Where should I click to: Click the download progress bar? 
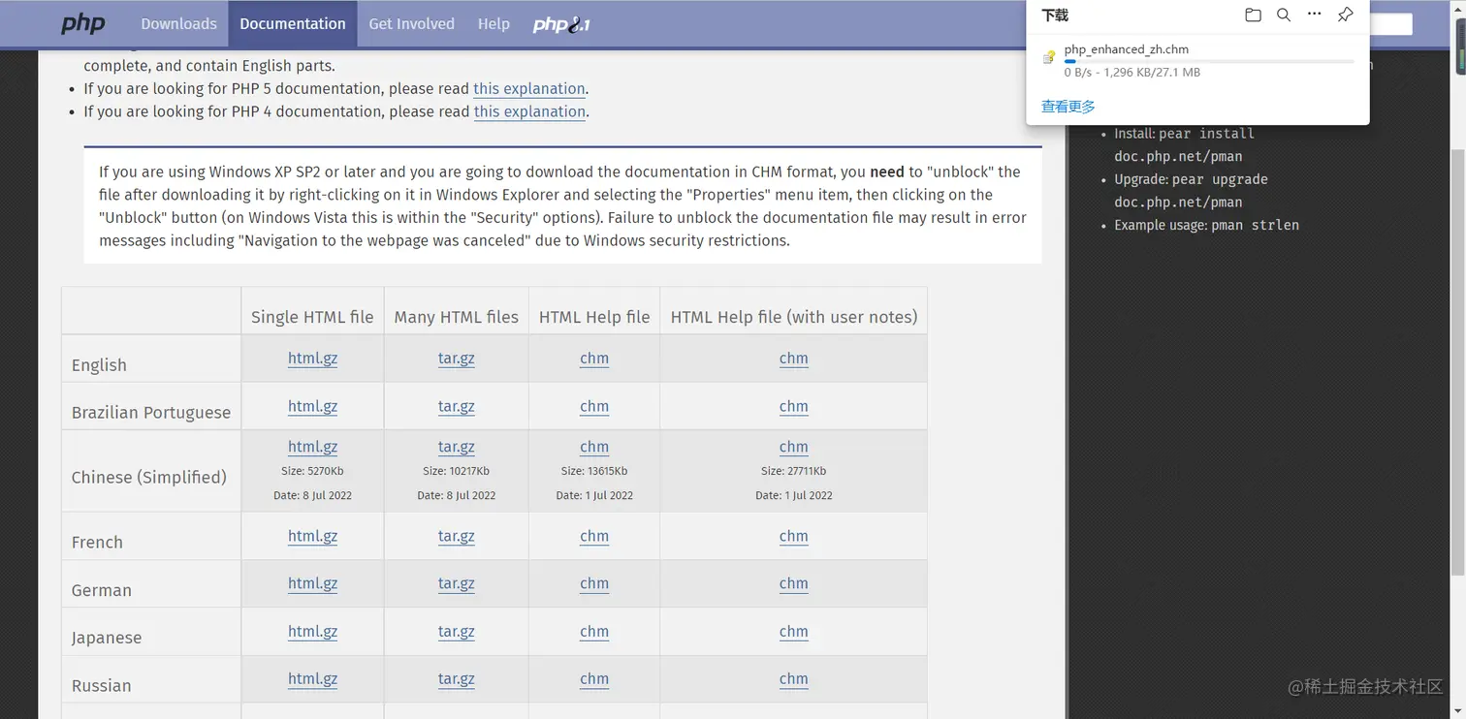1209,61
